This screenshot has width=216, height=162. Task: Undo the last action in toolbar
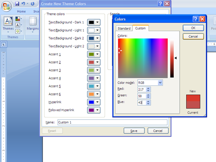[x=23, y=4]
